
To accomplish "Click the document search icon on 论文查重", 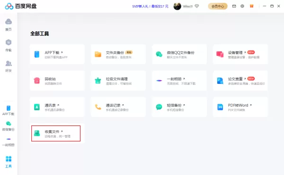I will 220,81.
